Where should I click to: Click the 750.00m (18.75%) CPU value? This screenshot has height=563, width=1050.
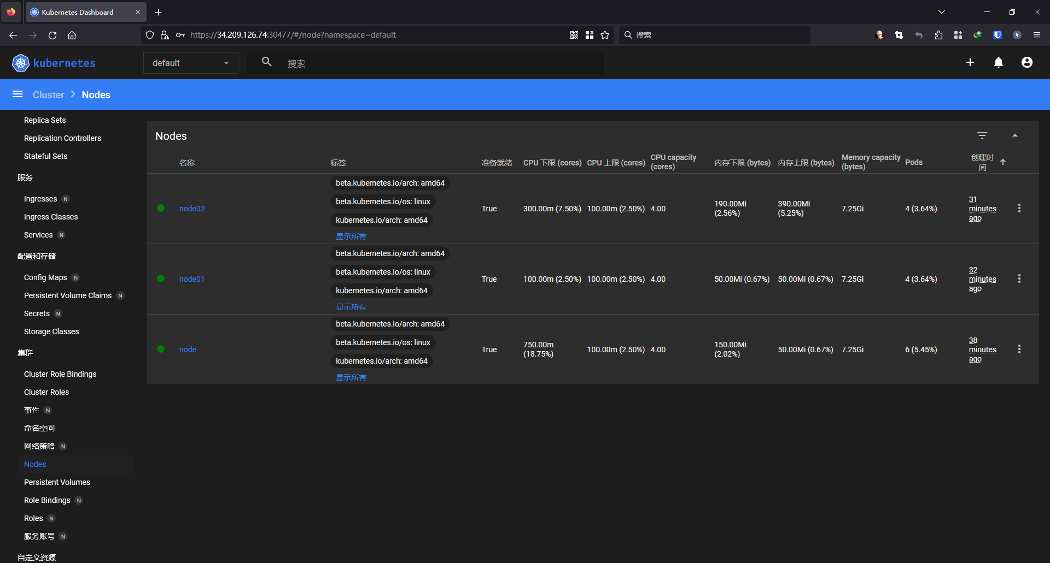coord(539,349)
